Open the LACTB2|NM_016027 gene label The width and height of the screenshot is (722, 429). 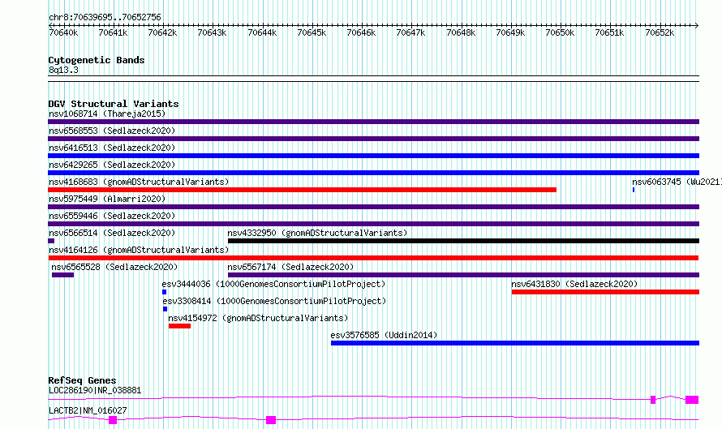pyautogui.click(x=88, y=410)
